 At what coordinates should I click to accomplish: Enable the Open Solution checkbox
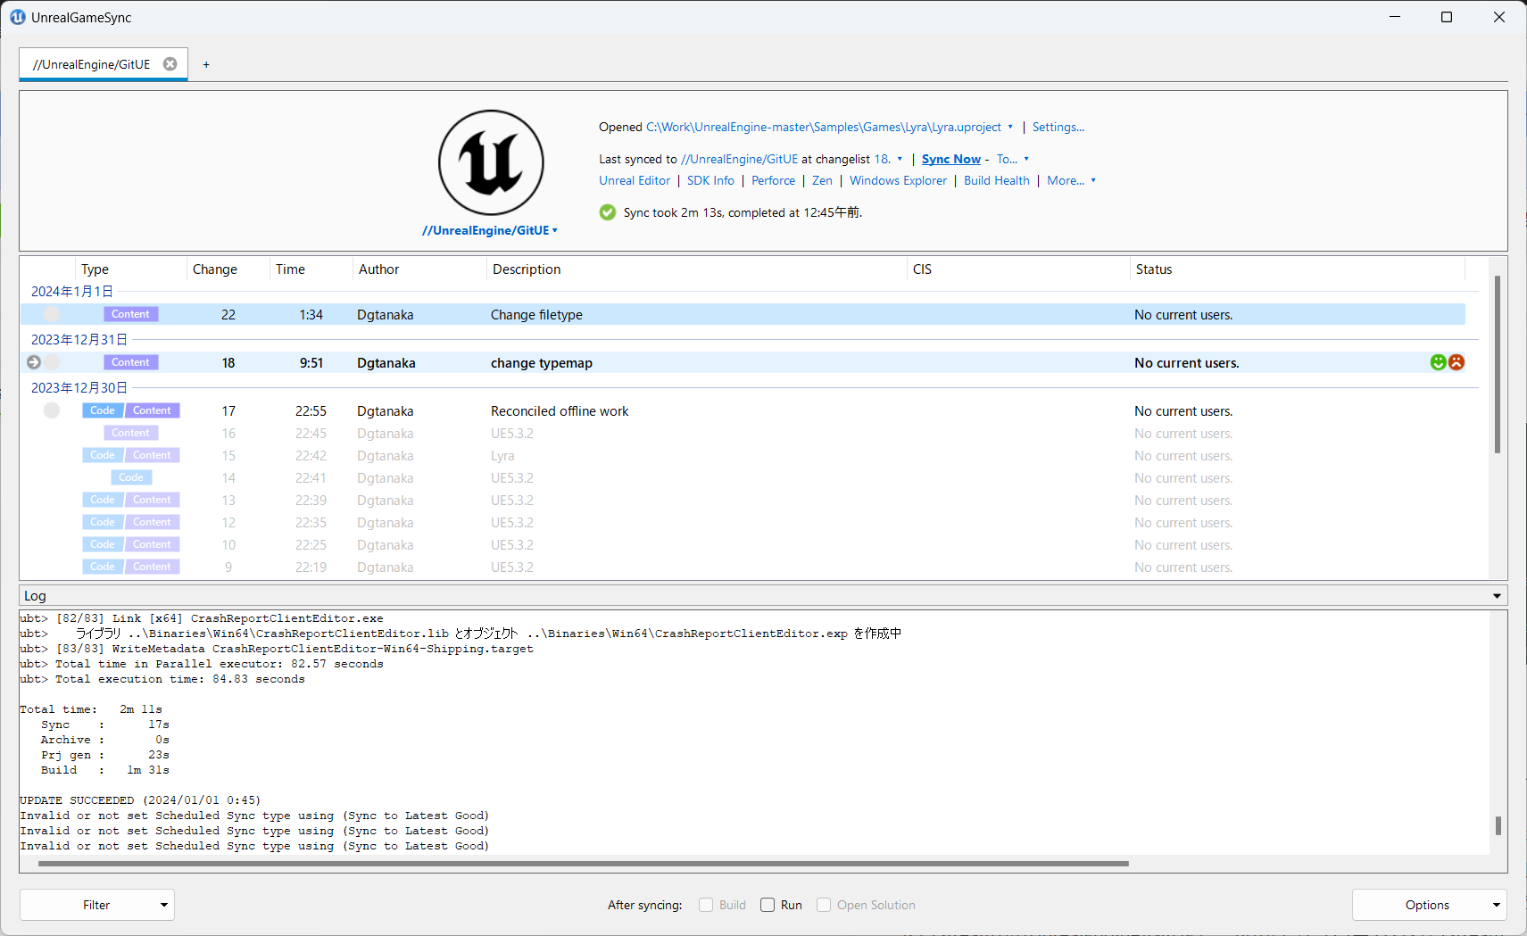pos(823,904)
